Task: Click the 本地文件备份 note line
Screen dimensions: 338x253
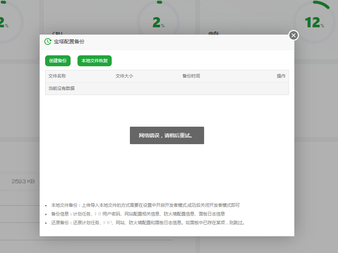Action: point(145,205)
